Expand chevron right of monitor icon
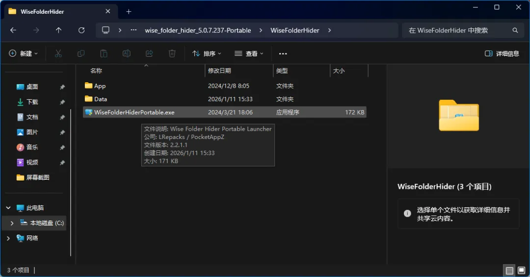530x277 pixels. 120,30
